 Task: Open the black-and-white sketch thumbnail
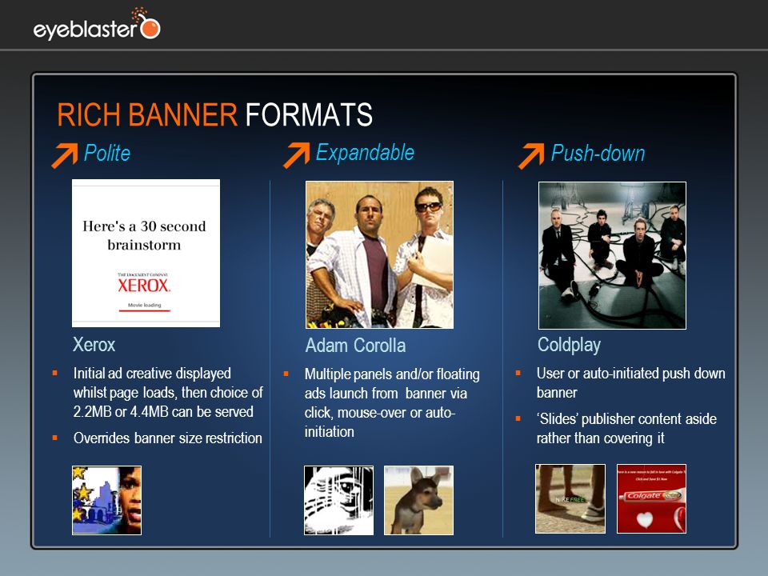pyautogui.click(x=339, y=500)
